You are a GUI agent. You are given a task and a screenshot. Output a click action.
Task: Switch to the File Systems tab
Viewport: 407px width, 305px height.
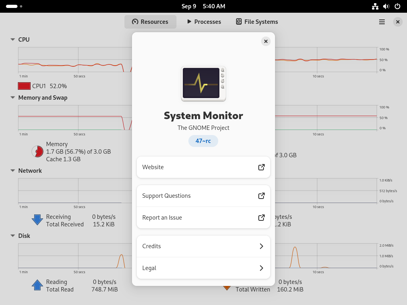click(257, 22)
